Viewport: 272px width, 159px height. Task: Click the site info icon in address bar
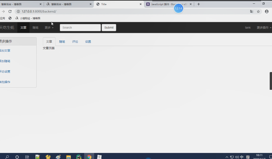[x=18, y=11]
